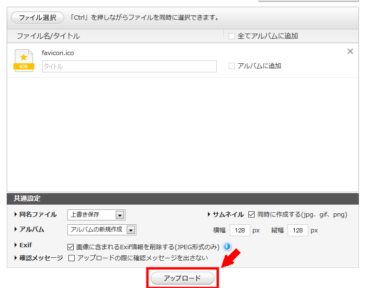
Task: Check 確認メッセージを出さない checkbox
Action: click(x=72, y=258)
